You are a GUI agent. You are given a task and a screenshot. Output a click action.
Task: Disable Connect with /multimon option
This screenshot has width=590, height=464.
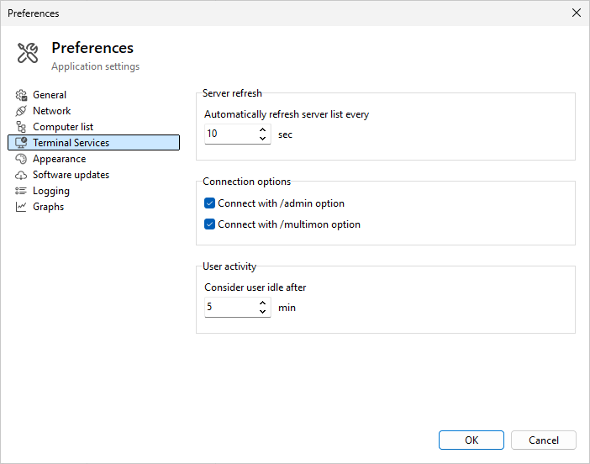tap(210, 224)
